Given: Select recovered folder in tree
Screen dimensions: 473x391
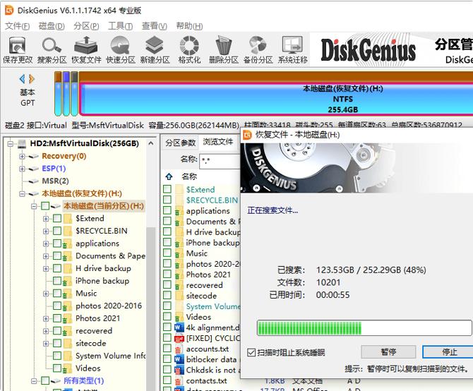Looking at the screenshot, I should click(x=94, y=331).
